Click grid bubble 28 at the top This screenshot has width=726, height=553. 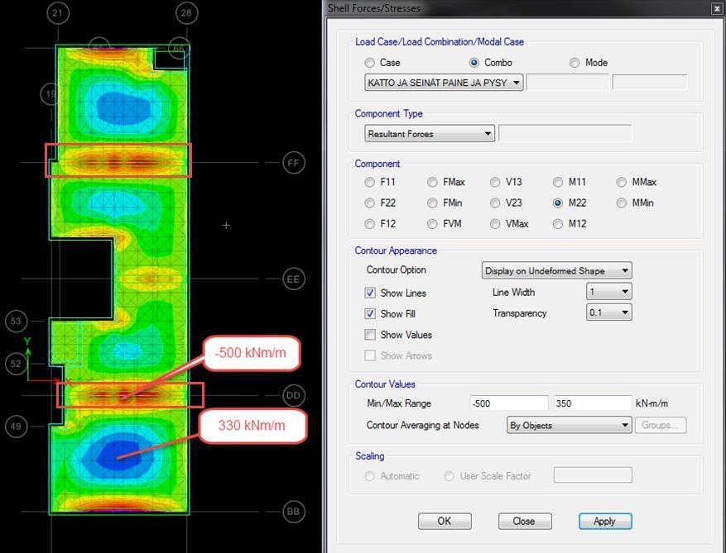186,13
